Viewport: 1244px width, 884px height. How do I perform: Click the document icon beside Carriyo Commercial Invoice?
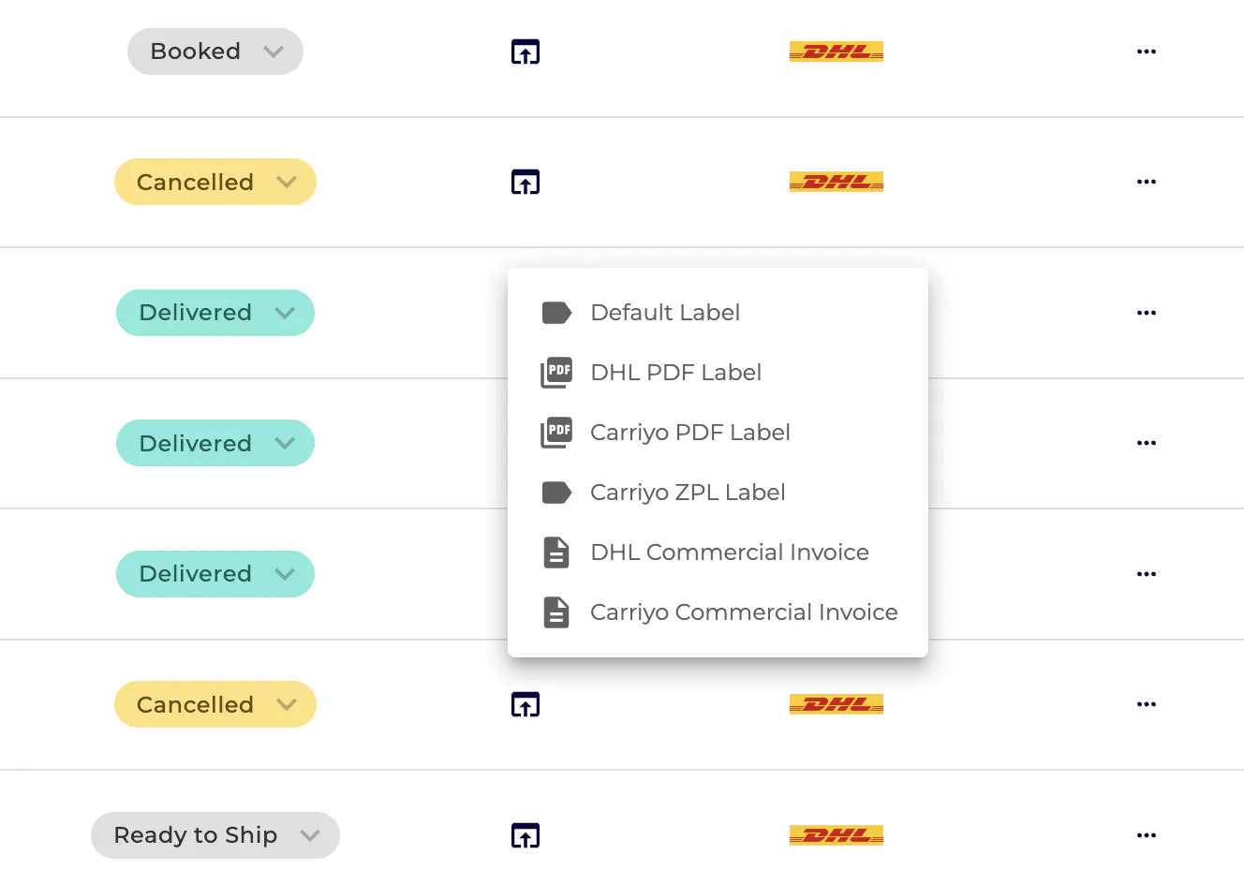pos(556,612)
